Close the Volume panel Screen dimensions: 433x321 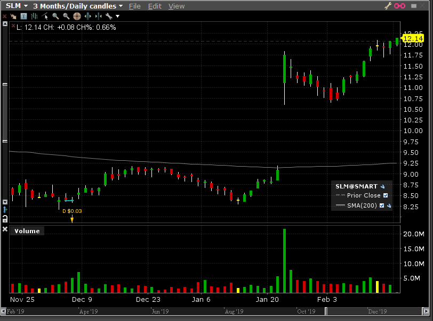pyautogui.click(x=5, y=229)
